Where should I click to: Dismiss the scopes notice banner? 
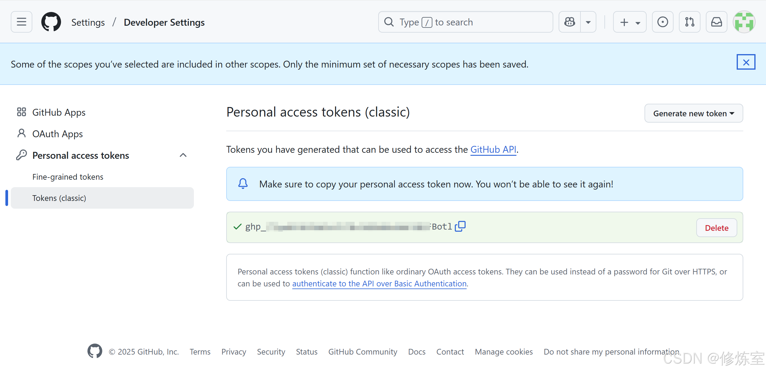click(746, 62)
